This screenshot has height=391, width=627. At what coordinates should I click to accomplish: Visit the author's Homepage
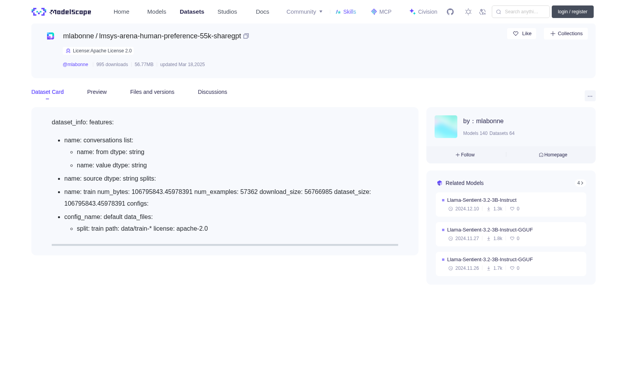click(553, 155)
